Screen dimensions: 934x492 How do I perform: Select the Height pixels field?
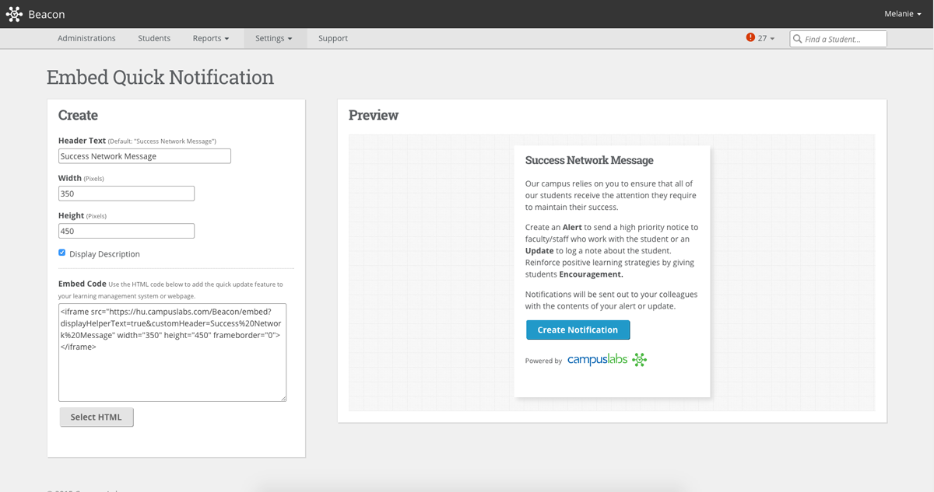[x=126, y=230]
